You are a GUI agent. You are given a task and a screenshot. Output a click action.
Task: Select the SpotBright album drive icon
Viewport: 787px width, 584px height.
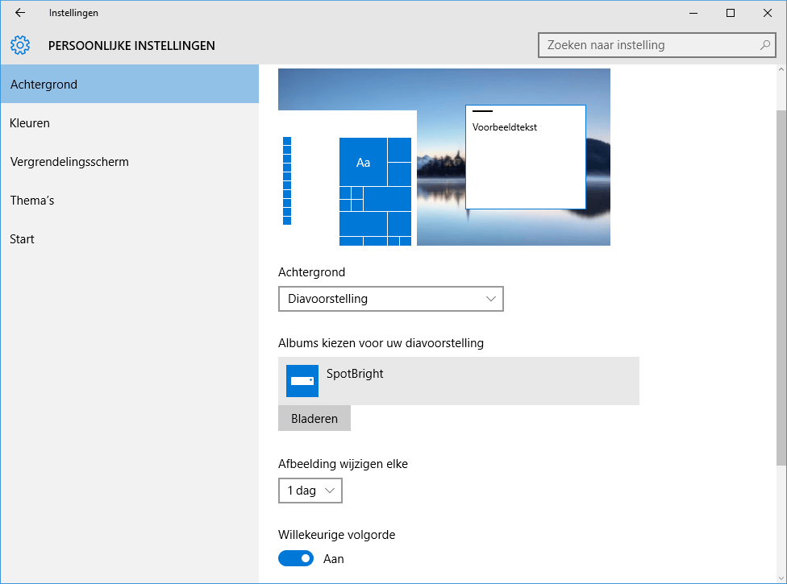click(x=302, y=381)
